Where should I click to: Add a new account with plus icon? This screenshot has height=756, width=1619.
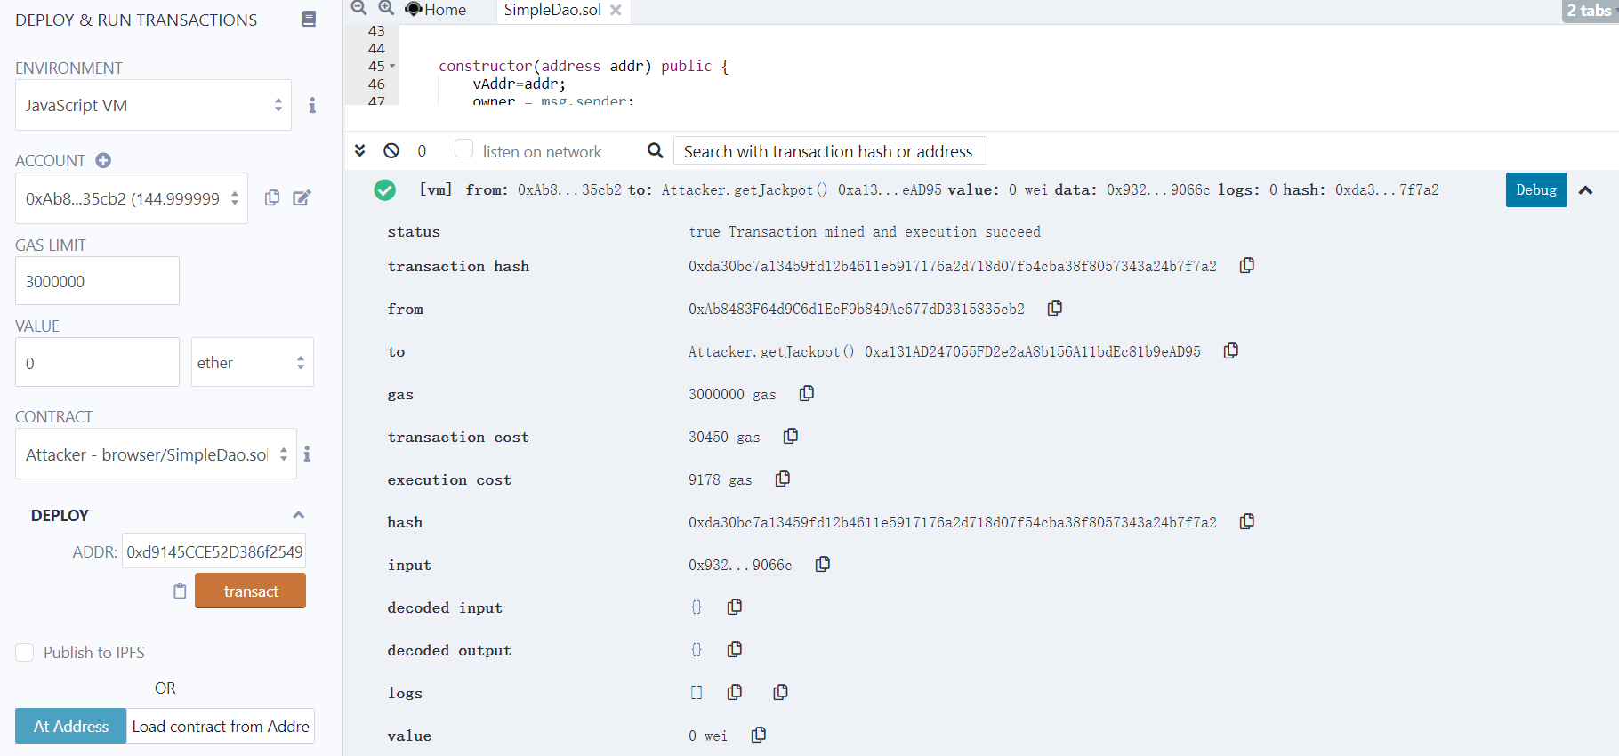[103, 160]
